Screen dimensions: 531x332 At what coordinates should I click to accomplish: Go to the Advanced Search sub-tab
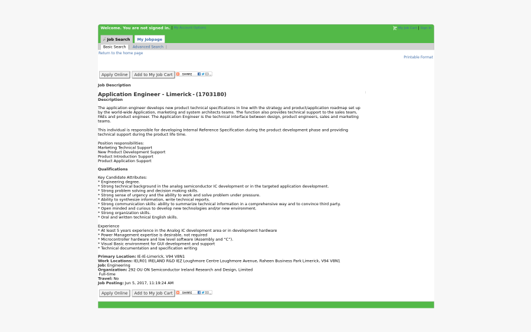pos(147,47)
